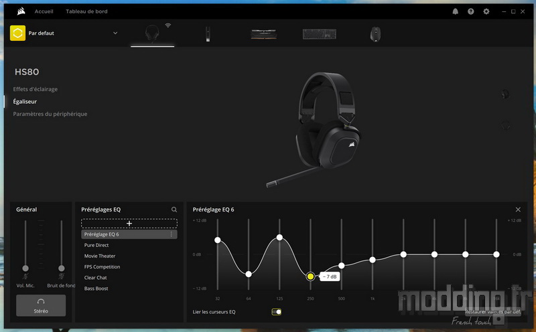Click the 32 Hz EQ slider handle
Image resolution: width=536 pixels, height=332 pixels.
click(x=217, y=240)
